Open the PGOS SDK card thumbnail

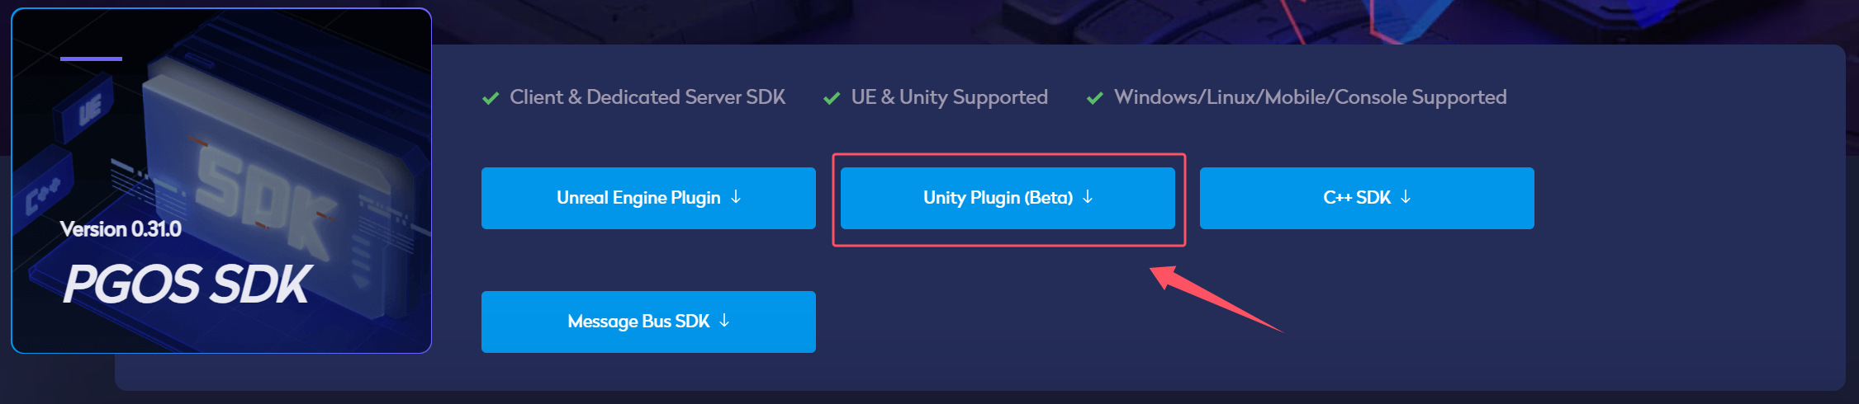click(221, 181)
